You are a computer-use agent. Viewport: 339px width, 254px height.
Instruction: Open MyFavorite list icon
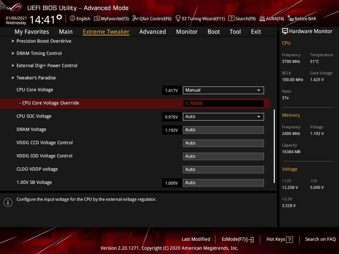tap(97, 19)
